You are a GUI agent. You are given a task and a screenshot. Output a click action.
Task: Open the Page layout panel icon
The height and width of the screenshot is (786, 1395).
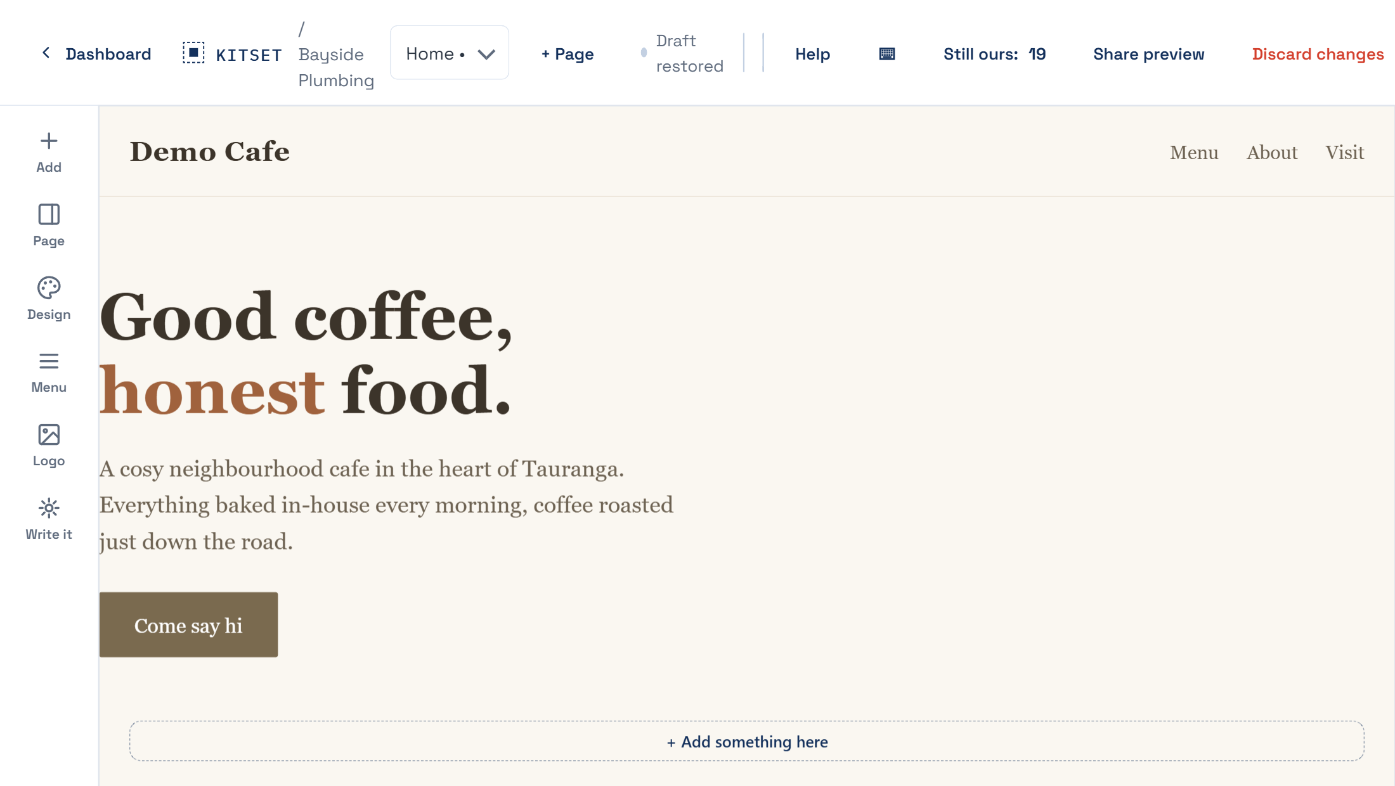(49, 214)
